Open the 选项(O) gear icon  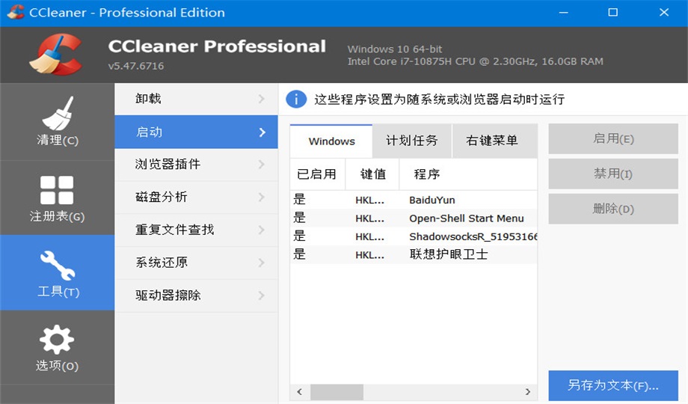pos(57,340)
